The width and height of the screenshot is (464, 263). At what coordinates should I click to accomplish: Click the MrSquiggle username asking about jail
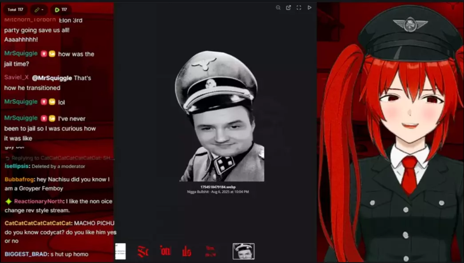tap(21, 54)
